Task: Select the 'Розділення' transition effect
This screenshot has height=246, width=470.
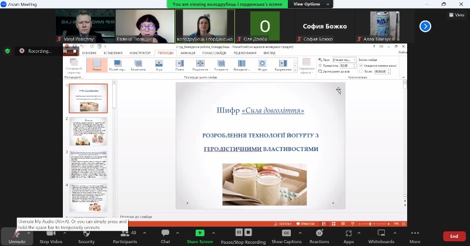Action: coord(200,65)
